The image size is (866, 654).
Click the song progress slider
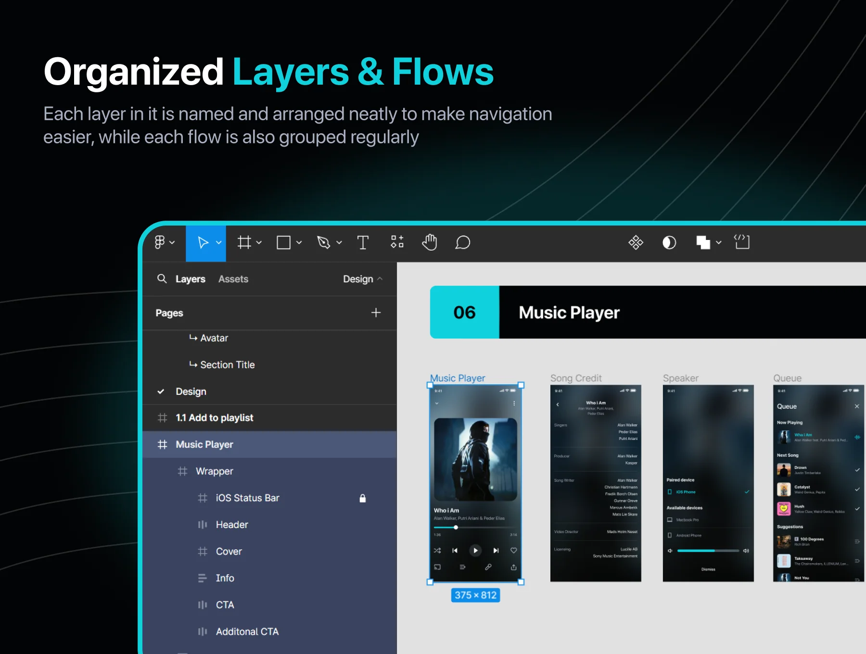pyautogui.click(x=475, y=528)
